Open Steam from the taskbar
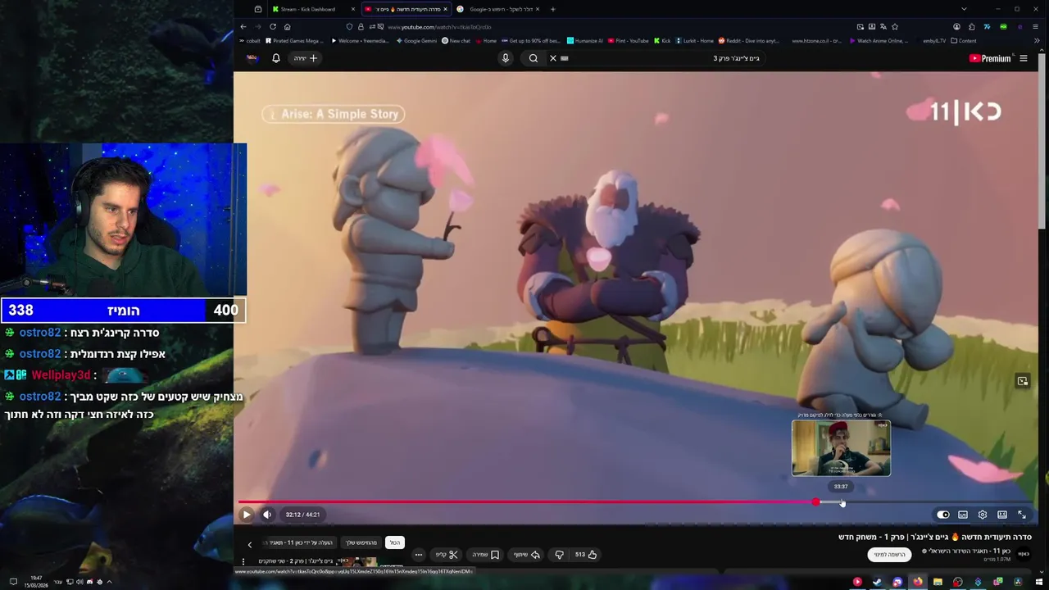The image size is (1049, 590). (x=878, y=582)
